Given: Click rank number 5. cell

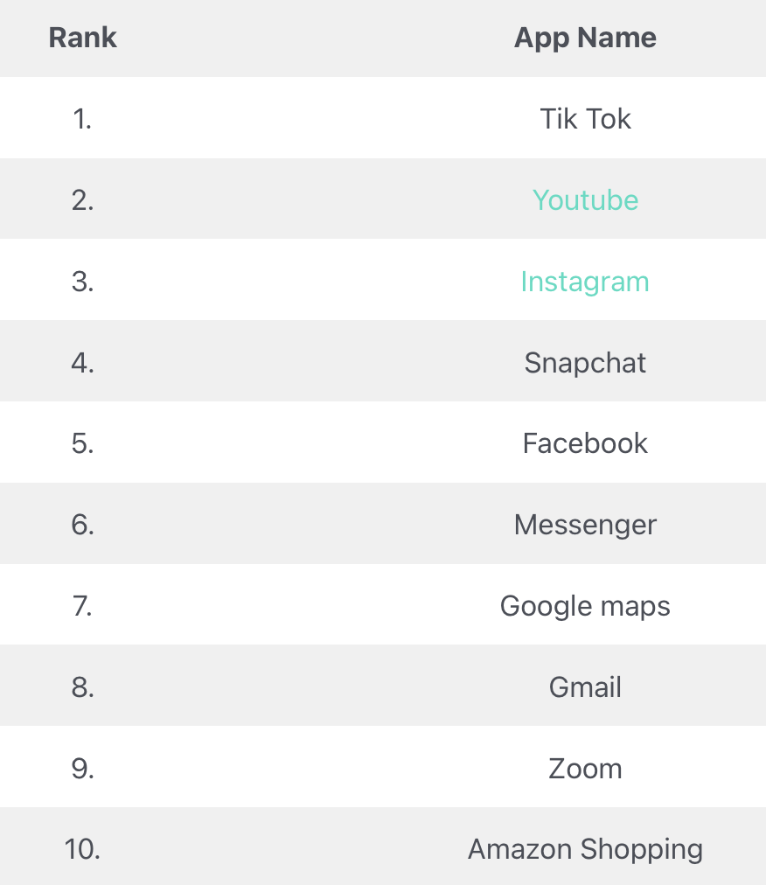Looking at the screenshot, I should pyautogui.click(x=82, y=443).
